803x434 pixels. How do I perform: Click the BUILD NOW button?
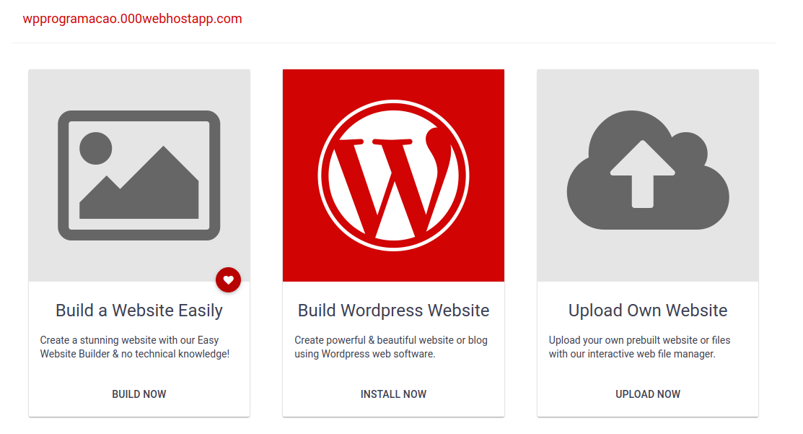coord(139,394)
